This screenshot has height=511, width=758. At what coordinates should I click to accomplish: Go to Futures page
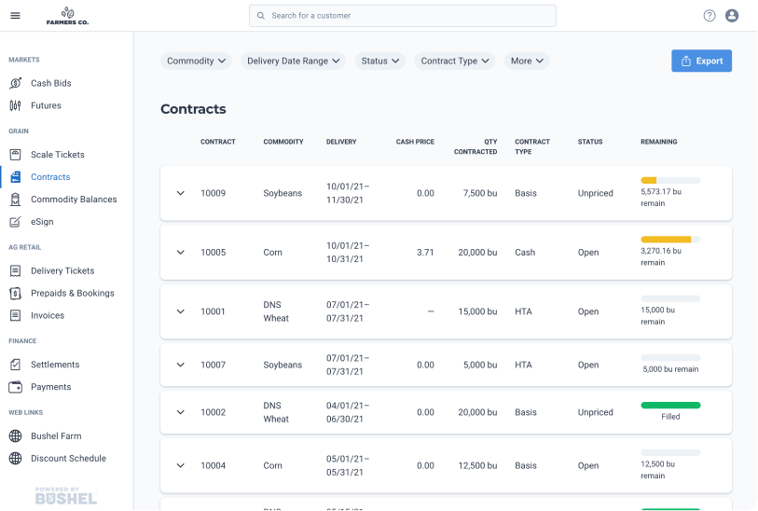point(46,105)
